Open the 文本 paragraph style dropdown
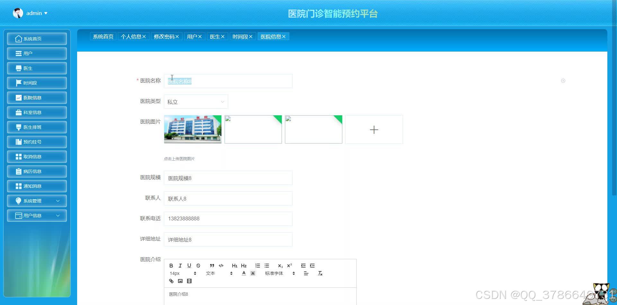617x305 pixels. click(x=219, y=273)
